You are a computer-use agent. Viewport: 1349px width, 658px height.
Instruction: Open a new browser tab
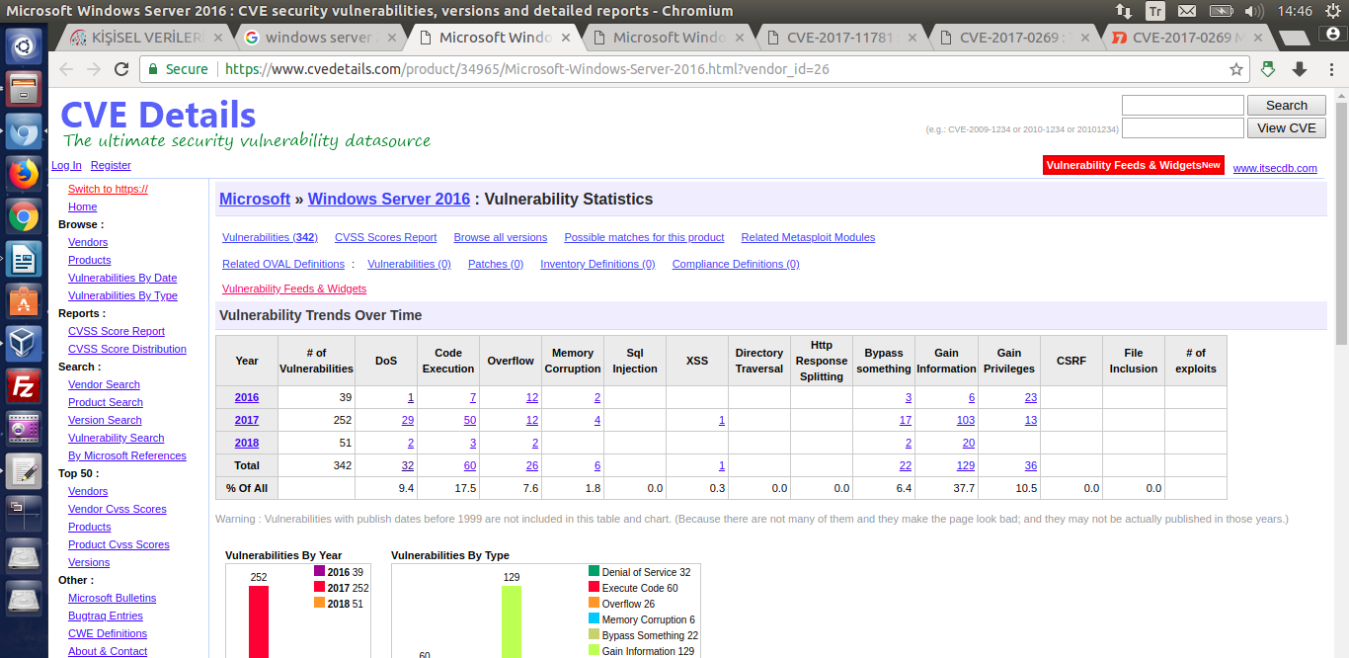1294,39
